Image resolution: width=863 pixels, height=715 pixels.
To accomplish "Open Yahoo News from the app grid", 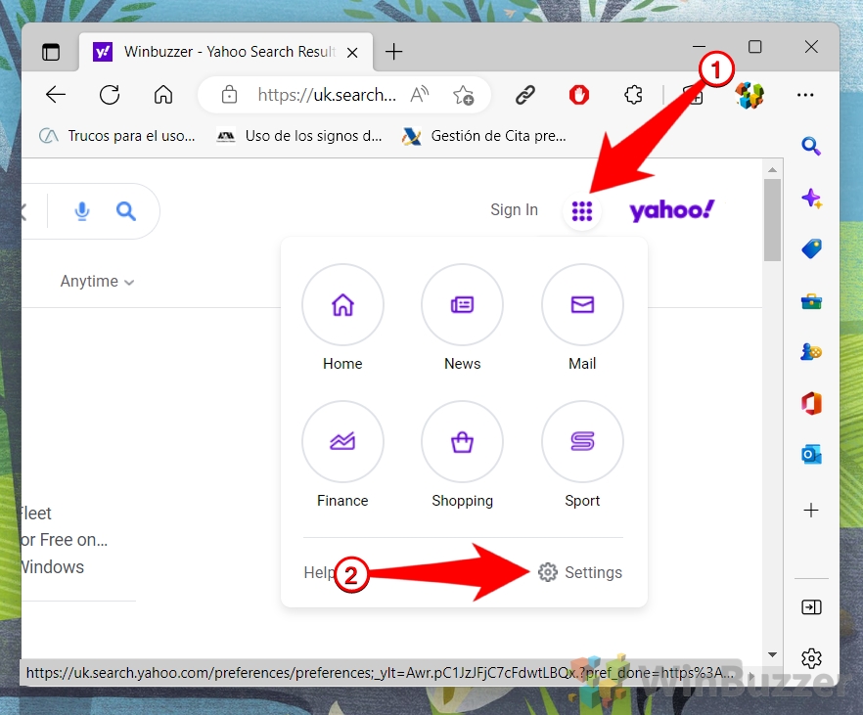I will (x=462, y=305).
